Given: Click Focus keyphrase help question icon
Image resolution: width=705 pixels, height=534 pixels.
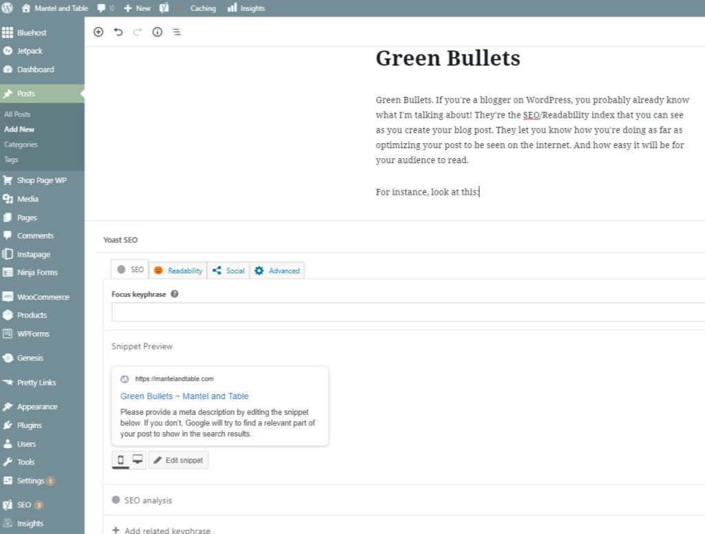Looking at the screenshot, I should click(x=175, y=294).
